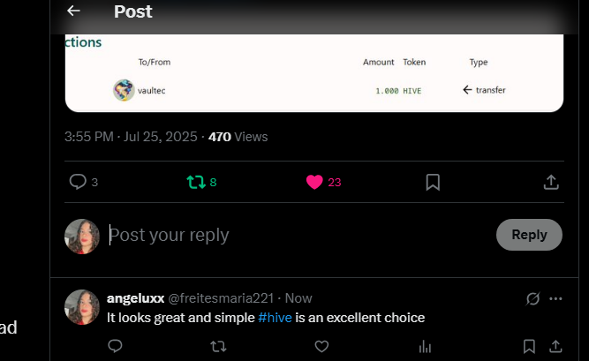
Task: View analytics for angeluxx's reply
Action: tap(425, 346)
